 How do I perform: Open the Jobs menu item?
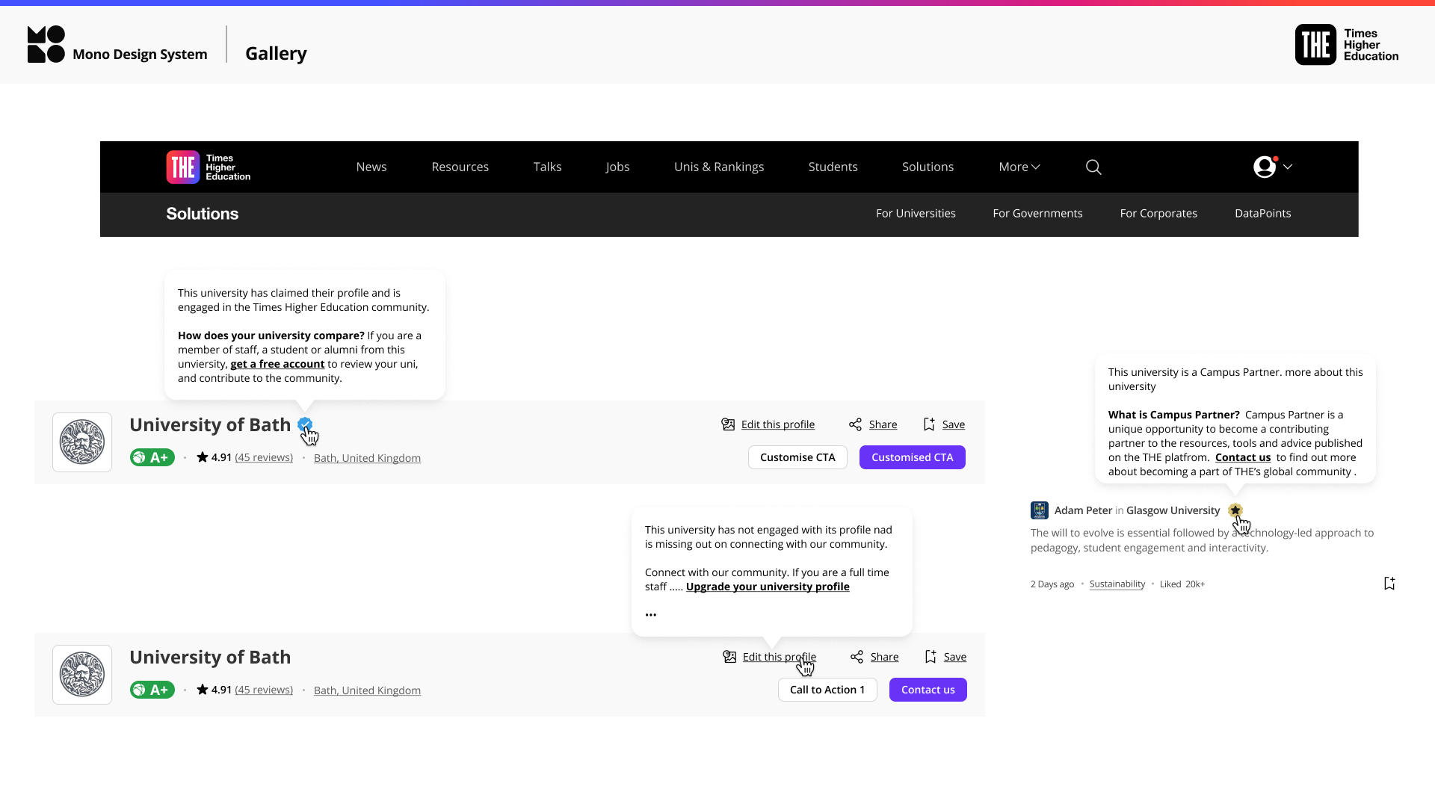tap(617, 167)
